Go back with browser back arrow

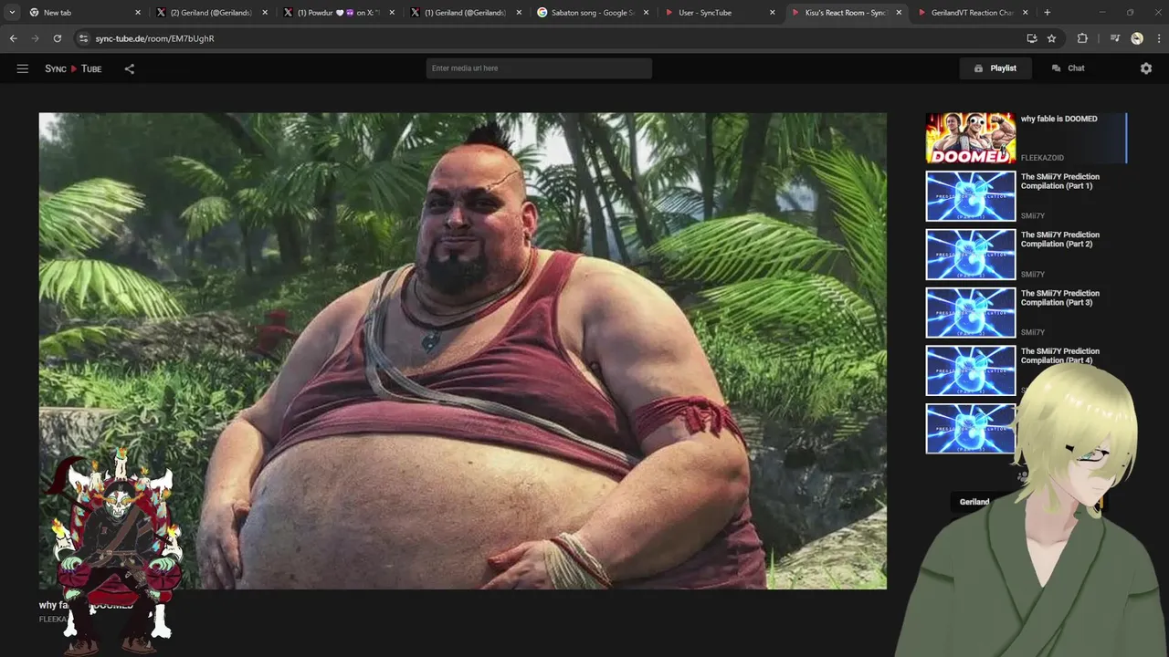point(13,38)
